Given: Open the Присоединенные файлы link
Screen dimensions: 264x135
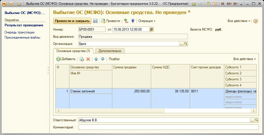Looking at the screenshot, I should [22, 37].
